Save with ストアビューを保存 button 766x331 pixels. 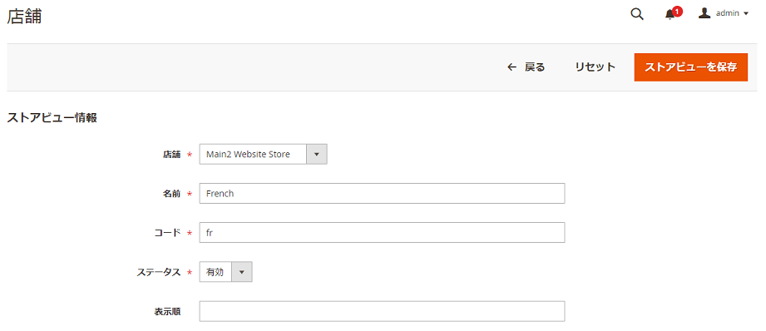[x=691, y=67]
